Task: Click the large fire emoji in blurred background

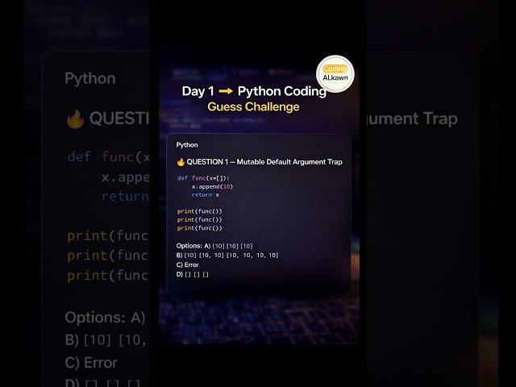Action: click(75, 119)
